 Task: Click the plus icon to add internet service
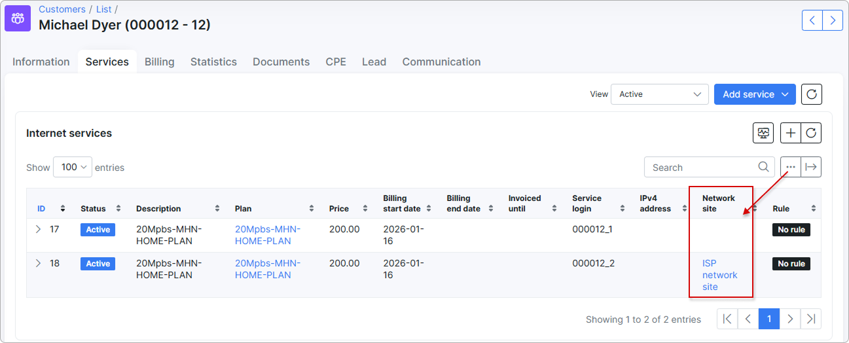tap(791, 133)
